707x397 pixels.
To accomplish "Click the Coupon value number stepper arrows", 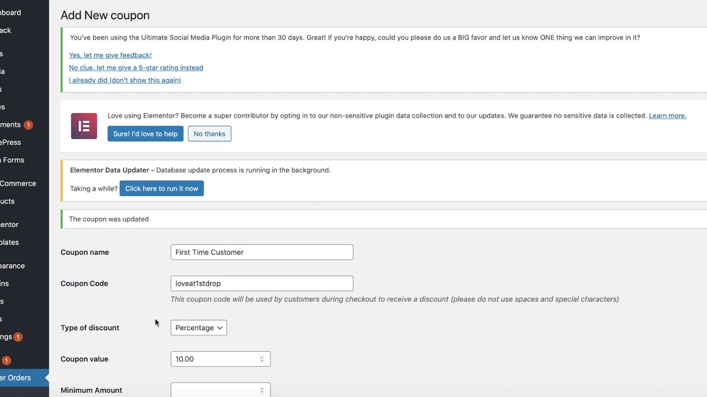I will click(x=262, y=359).
